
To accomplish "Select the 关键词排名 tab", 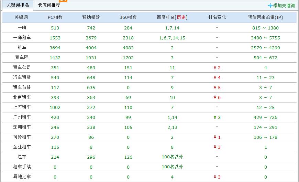I will pyautogui.click(x=18, y=5).
